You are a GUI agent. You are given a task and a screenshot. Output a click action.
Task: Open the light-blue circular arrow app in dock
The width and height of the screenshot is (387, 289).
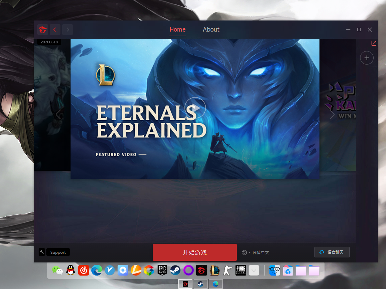[x=123, y=270]
